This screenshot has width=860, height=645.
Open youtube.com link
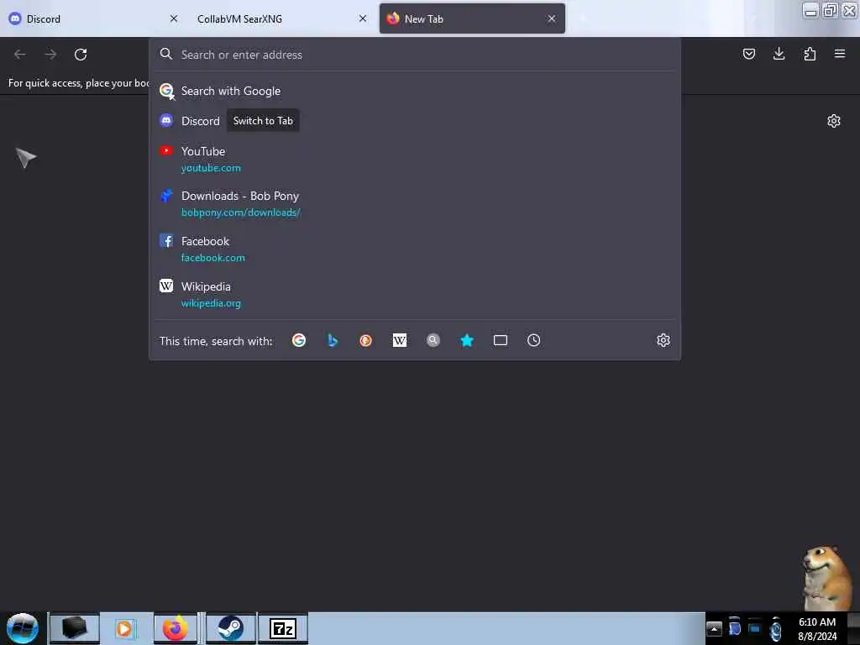coord(211,168)
